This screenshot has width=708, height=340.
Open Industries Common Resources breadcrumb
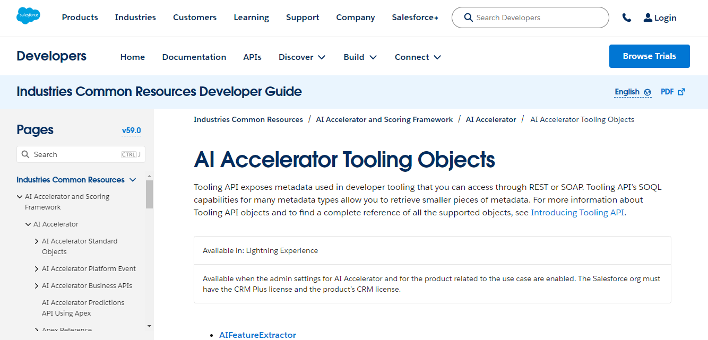coord(248,119)
